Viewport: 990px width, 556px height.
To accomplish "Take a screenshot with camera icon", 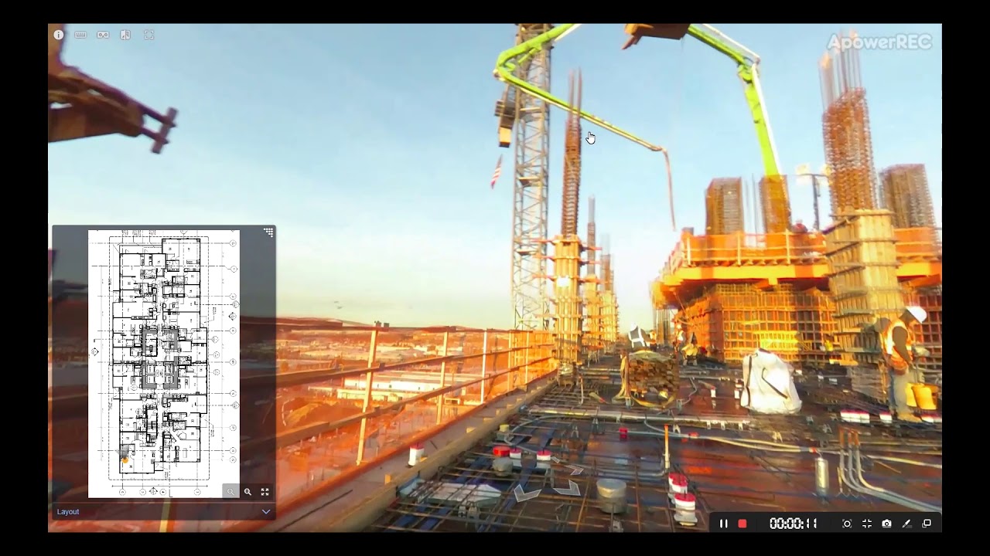I will [886, 524].
